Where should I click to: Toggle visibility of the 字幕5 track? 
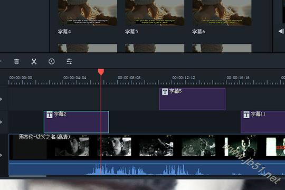(x=1, y=99)
